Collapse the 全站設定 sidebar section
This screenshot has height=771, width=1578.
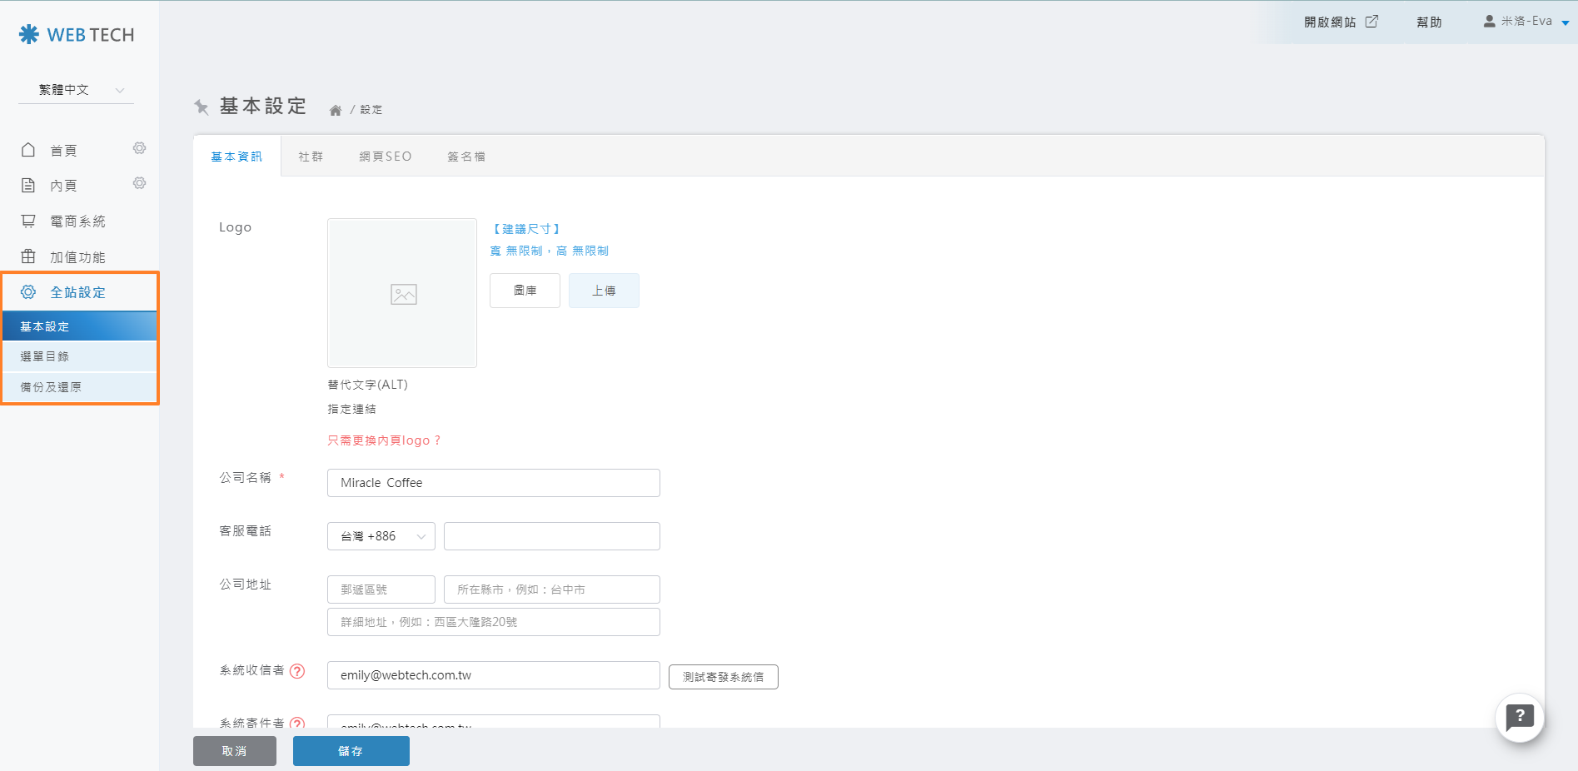pos(77,292)
